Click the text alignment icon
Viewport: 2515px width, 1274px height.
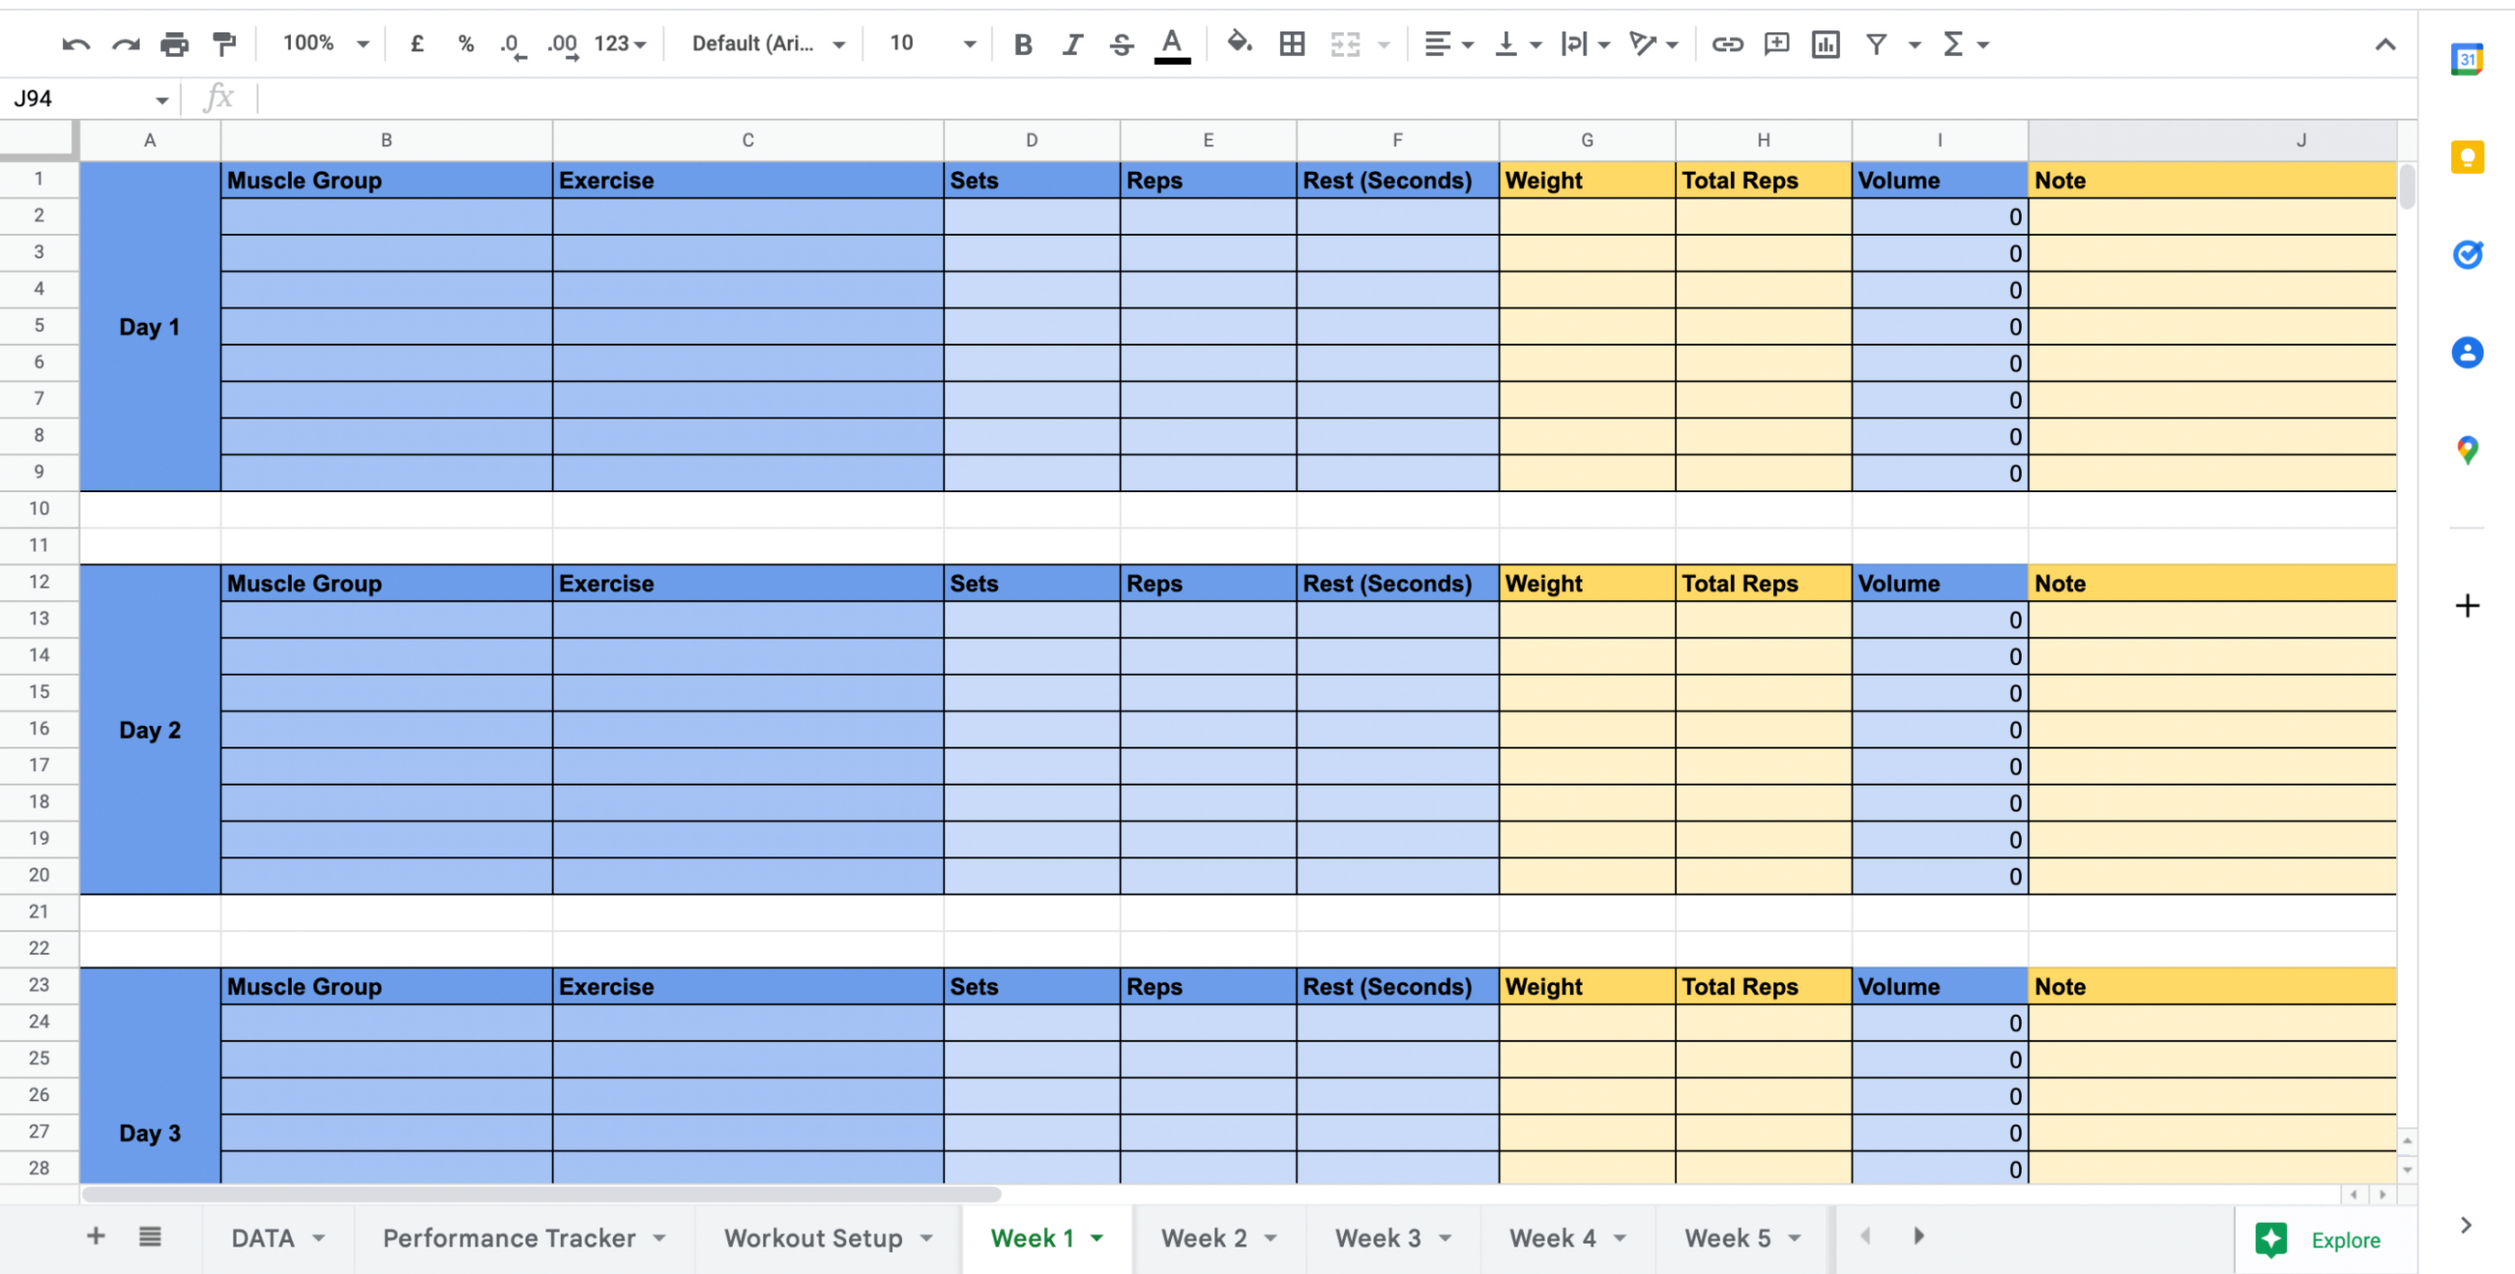point(1434,44)
